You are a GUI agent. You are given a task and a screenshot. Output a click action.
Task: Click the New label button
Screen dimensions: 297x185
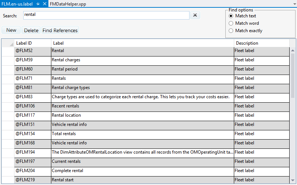point(11,30)
